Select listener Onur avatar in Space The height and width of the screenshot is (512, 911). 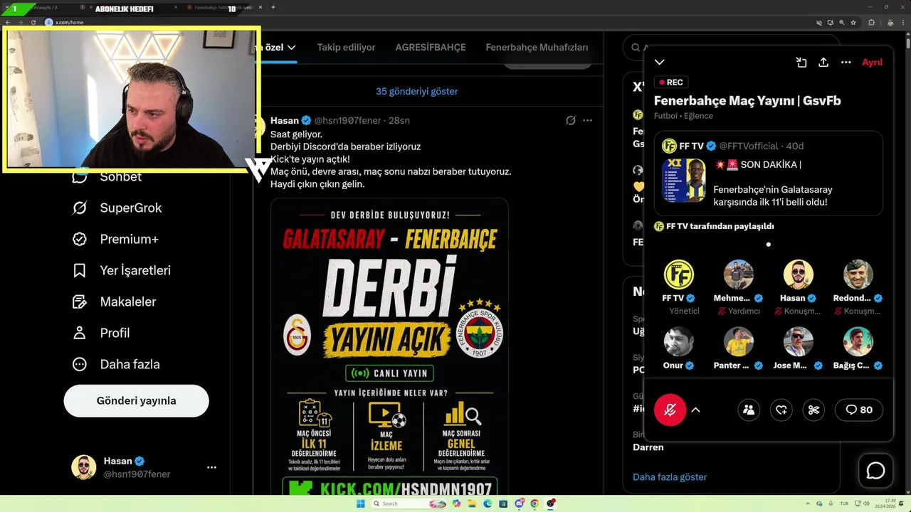pos(678,342)
